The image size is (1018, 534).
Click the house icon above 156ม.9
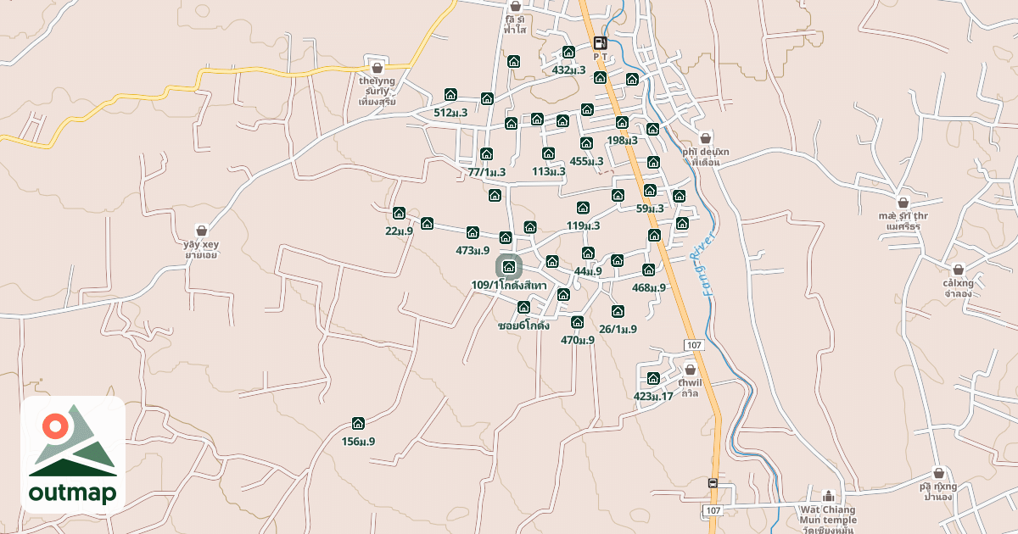click(358, 424)
